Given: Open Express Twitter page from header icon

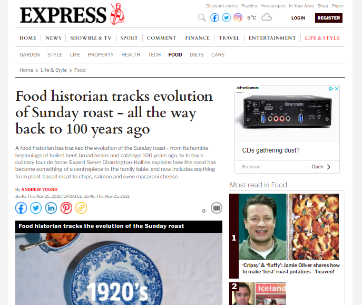Looking at the screenshot, I should (x=226, y=17).
